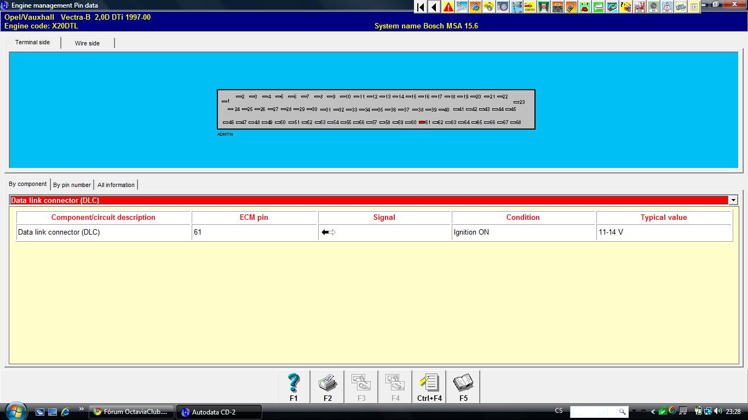Switch to the By pin number tab
The height and width of the screenshot is (420, 748).
[x=72, y=185]
